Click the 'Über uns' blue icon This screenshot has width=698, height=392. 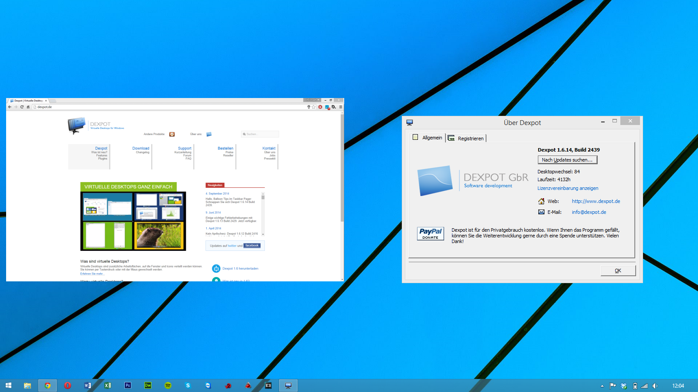click(x=209, y=134)
